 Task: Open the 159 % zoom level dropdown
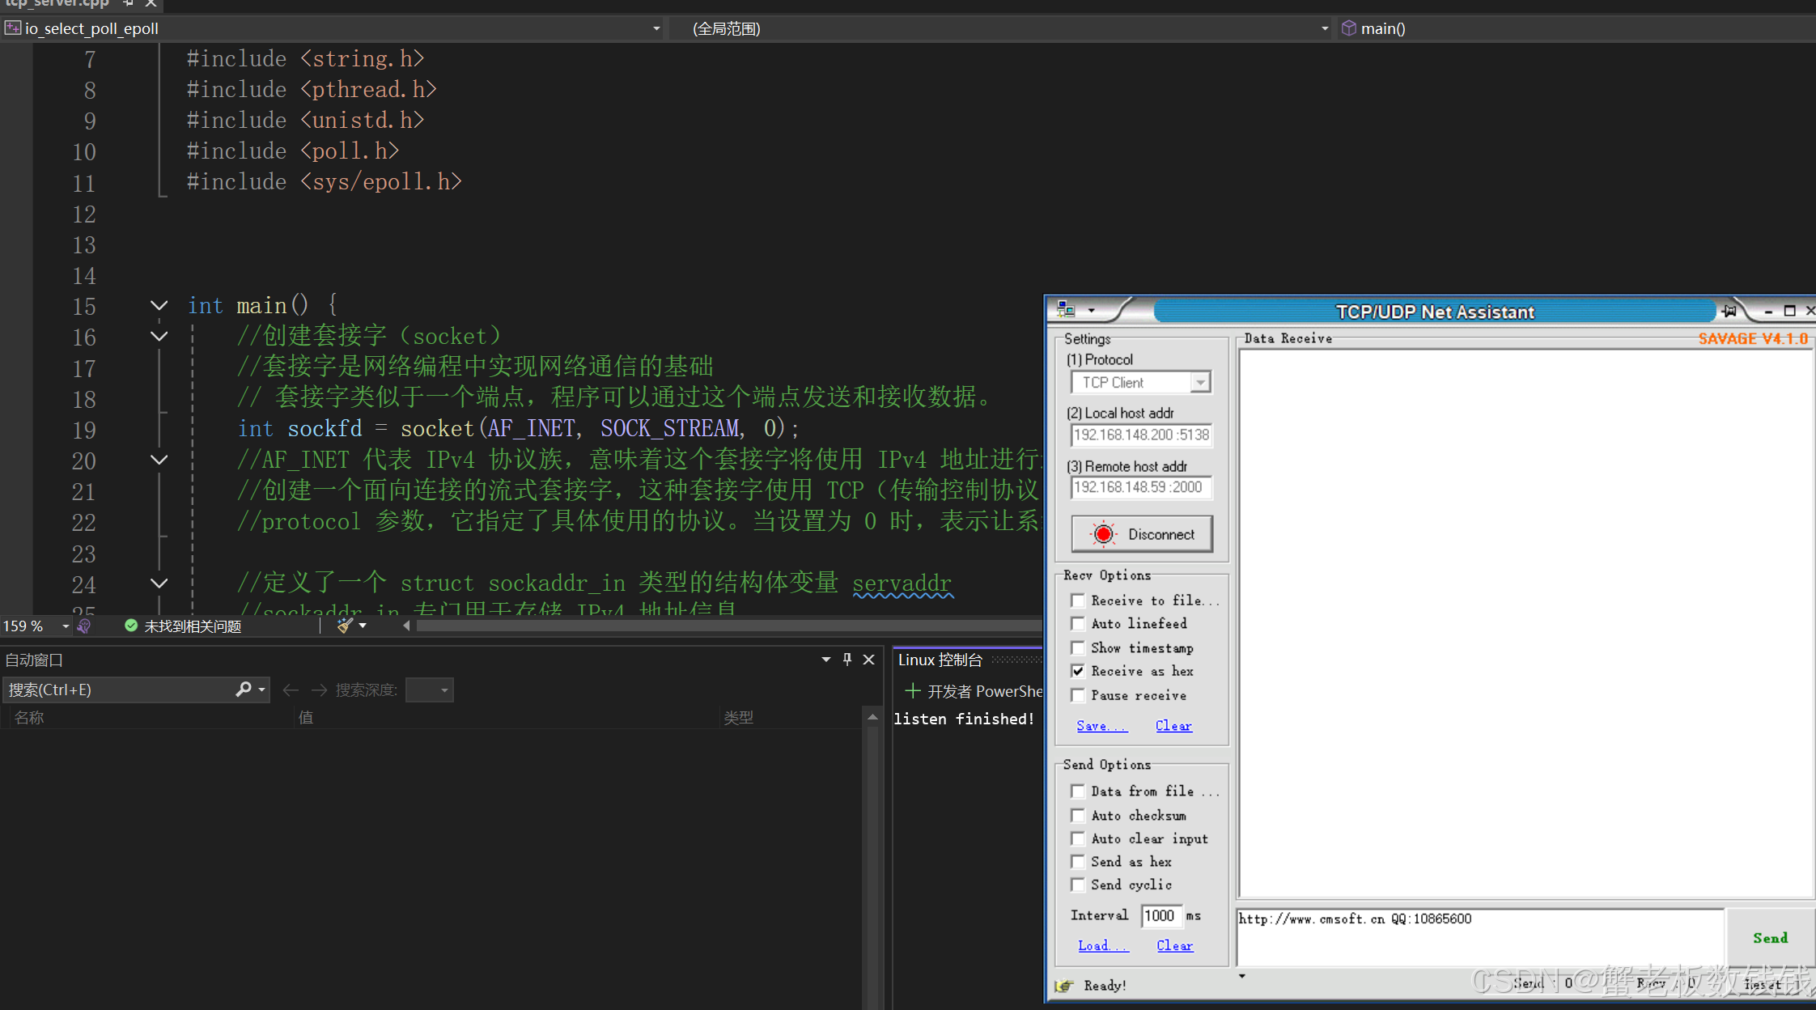[x=66, y=626]
